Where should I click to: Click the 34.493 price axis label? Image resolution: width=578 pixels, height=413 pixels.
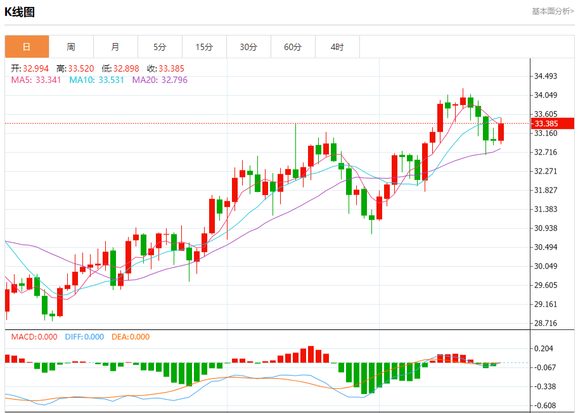coord(546,76)
